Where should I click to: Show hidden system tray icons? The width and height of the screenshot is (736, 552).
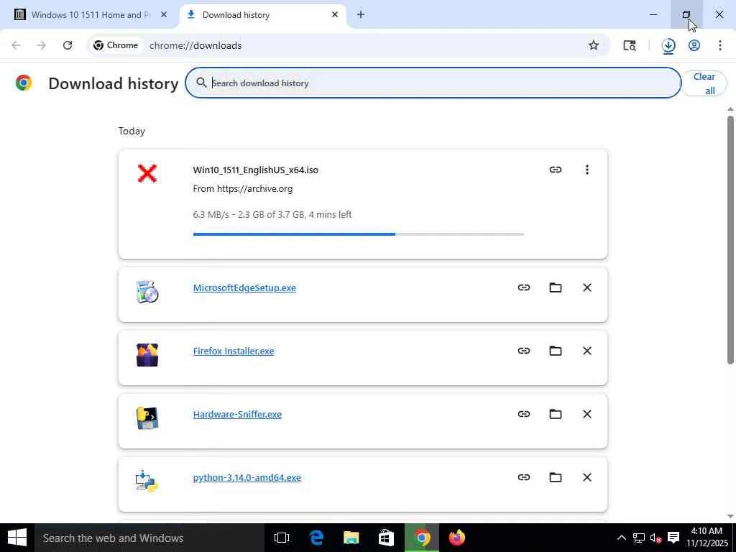621,538
